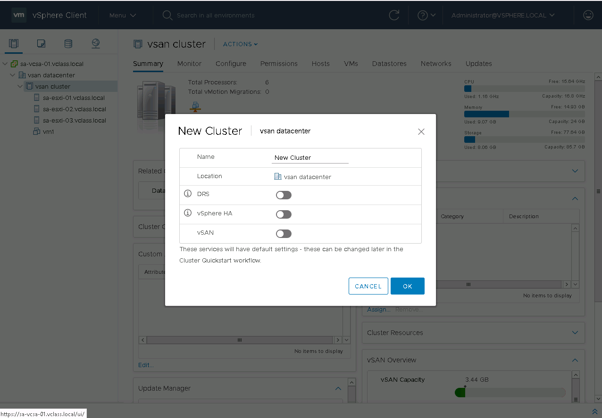Open the Administrator@VSPHERE.LOCAL user dropdown
Screen dimensions: 602x418
(x=503, y=15)
